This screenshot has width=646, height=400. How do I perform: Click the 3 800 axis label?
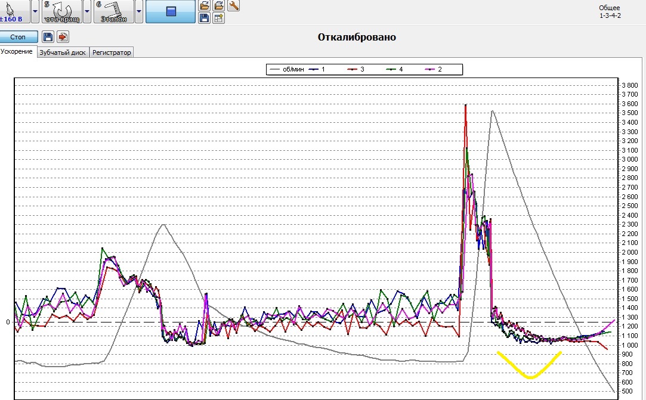[630, 85]
